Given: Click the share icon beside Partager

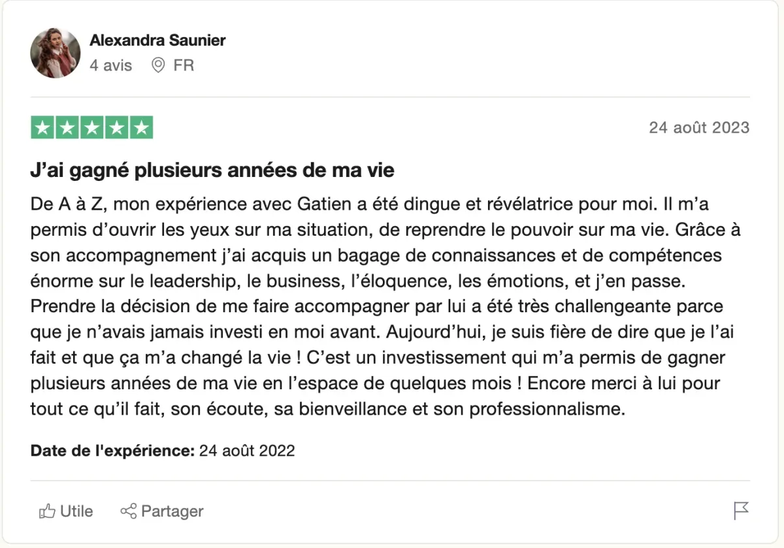Looking at the screenshot, I should tap(129, 511).
